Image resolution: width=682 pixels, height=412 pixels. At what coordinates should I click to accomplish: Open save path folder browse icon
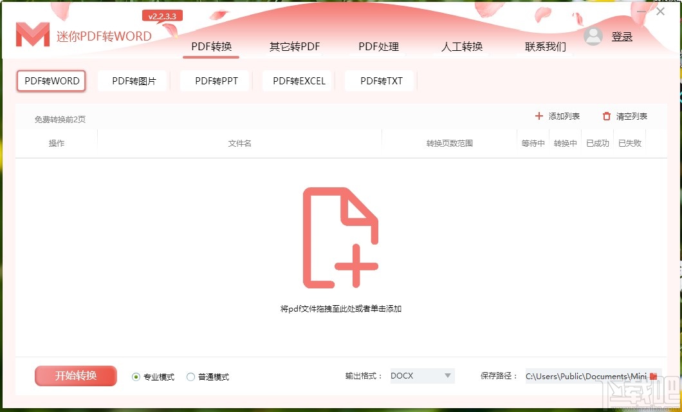point(653,376)
